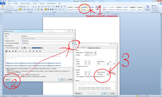Image resolution: width=162 pixels, height=97 pixels.
Task: Open the Формат dropdown button
Action: point(8,79)
